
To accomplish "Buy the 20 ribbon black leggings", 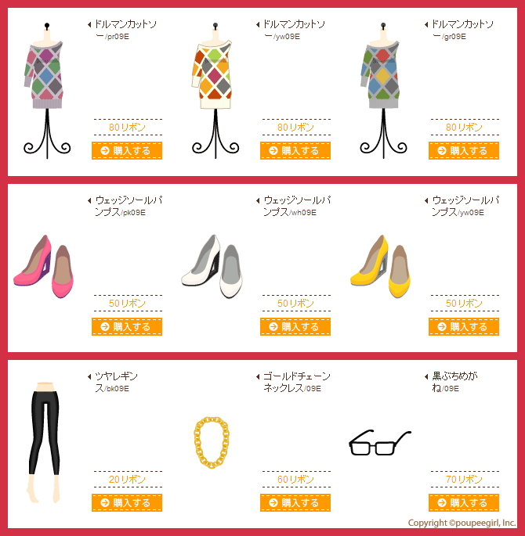I will pos(127,502).
